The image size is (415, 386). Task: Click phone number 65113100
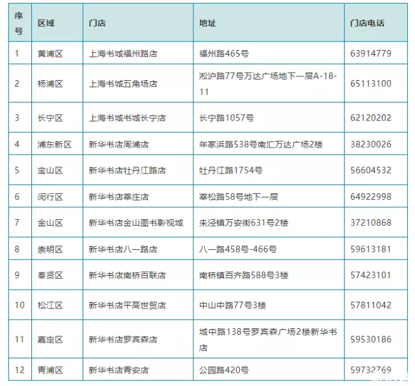click(x=370, y=84)
